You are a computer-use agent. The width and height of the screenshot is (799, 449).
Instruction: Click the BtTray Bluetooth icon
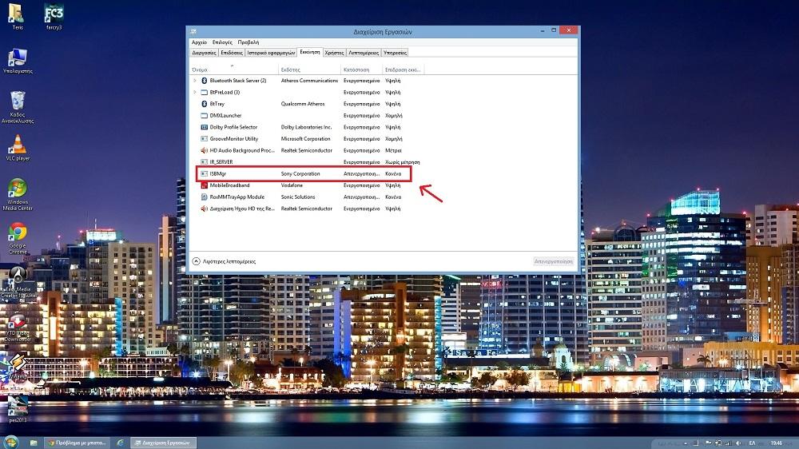(x=205, y=104)
